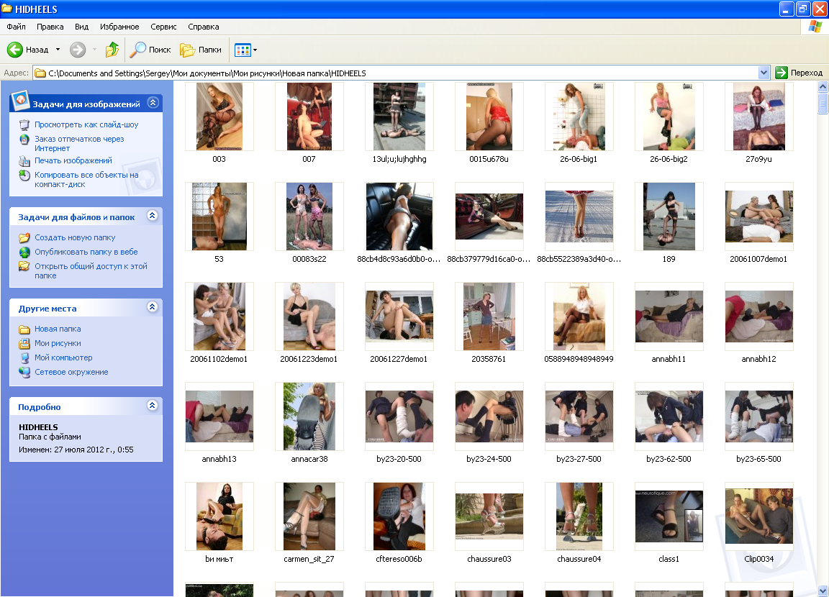Collapse the Подробно details panel
This screenshot has width=829, height=597.
153,405
